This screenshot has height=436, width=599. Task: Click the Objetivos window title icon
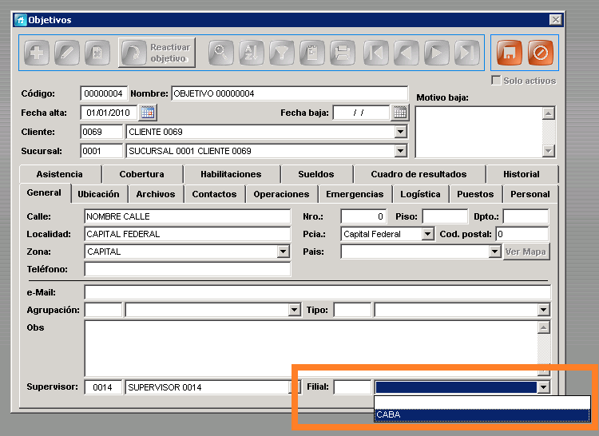pos(21,20)
